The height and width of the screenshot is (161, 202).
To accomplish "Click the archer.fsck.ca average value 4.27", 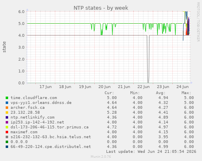I will tap(163, 108).
